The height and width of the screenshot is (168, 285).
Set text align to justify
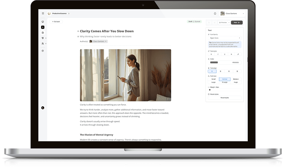pos(237,71)
